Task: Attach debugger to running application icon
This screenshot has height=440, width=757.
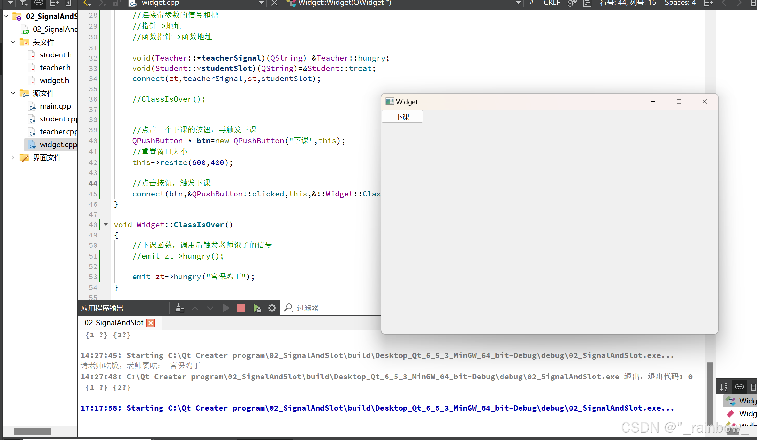Action: pos(257,308)
